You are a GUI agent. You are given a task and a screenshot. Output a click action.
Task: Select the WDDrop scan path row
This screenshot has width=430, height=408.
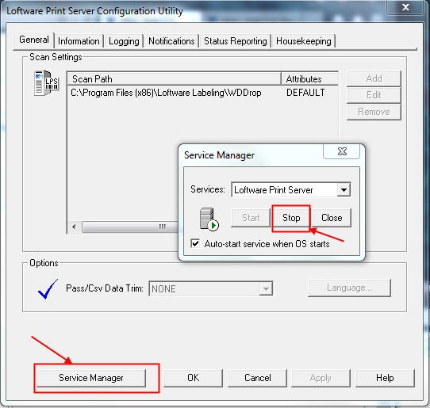tap(202, 93)
